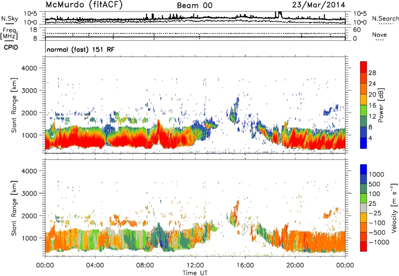This screenshot has width=399, height=276.
Task: Select the -1000 value on Velocity colorbar
Action: coord(379,242)
